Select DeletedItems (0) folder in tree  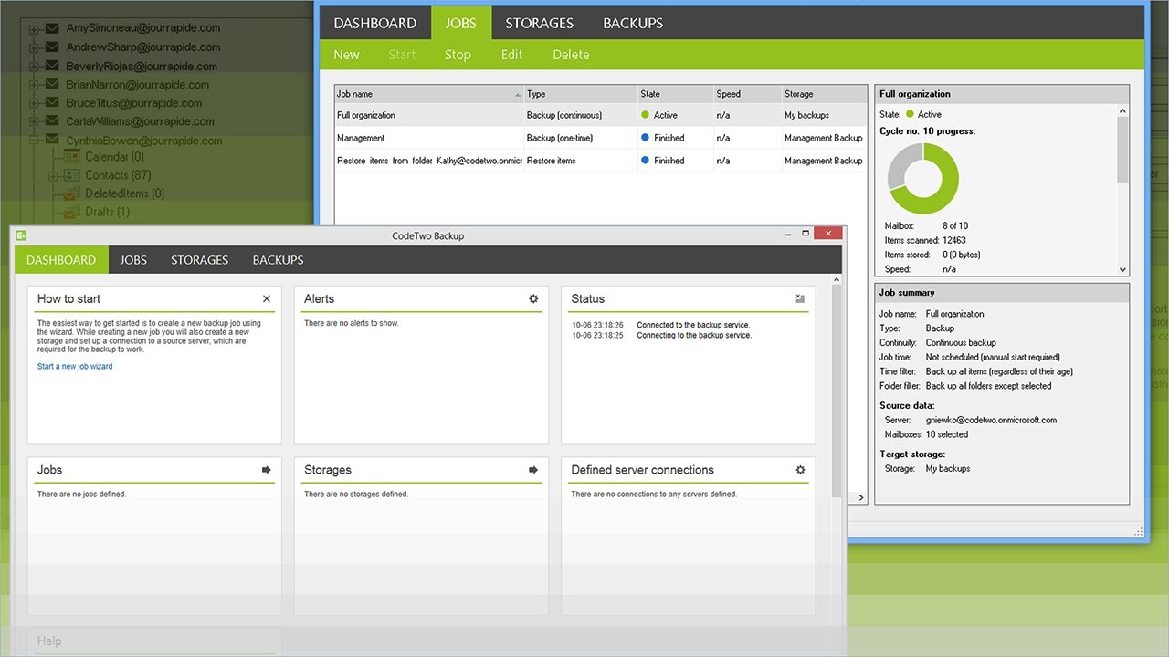124,193
